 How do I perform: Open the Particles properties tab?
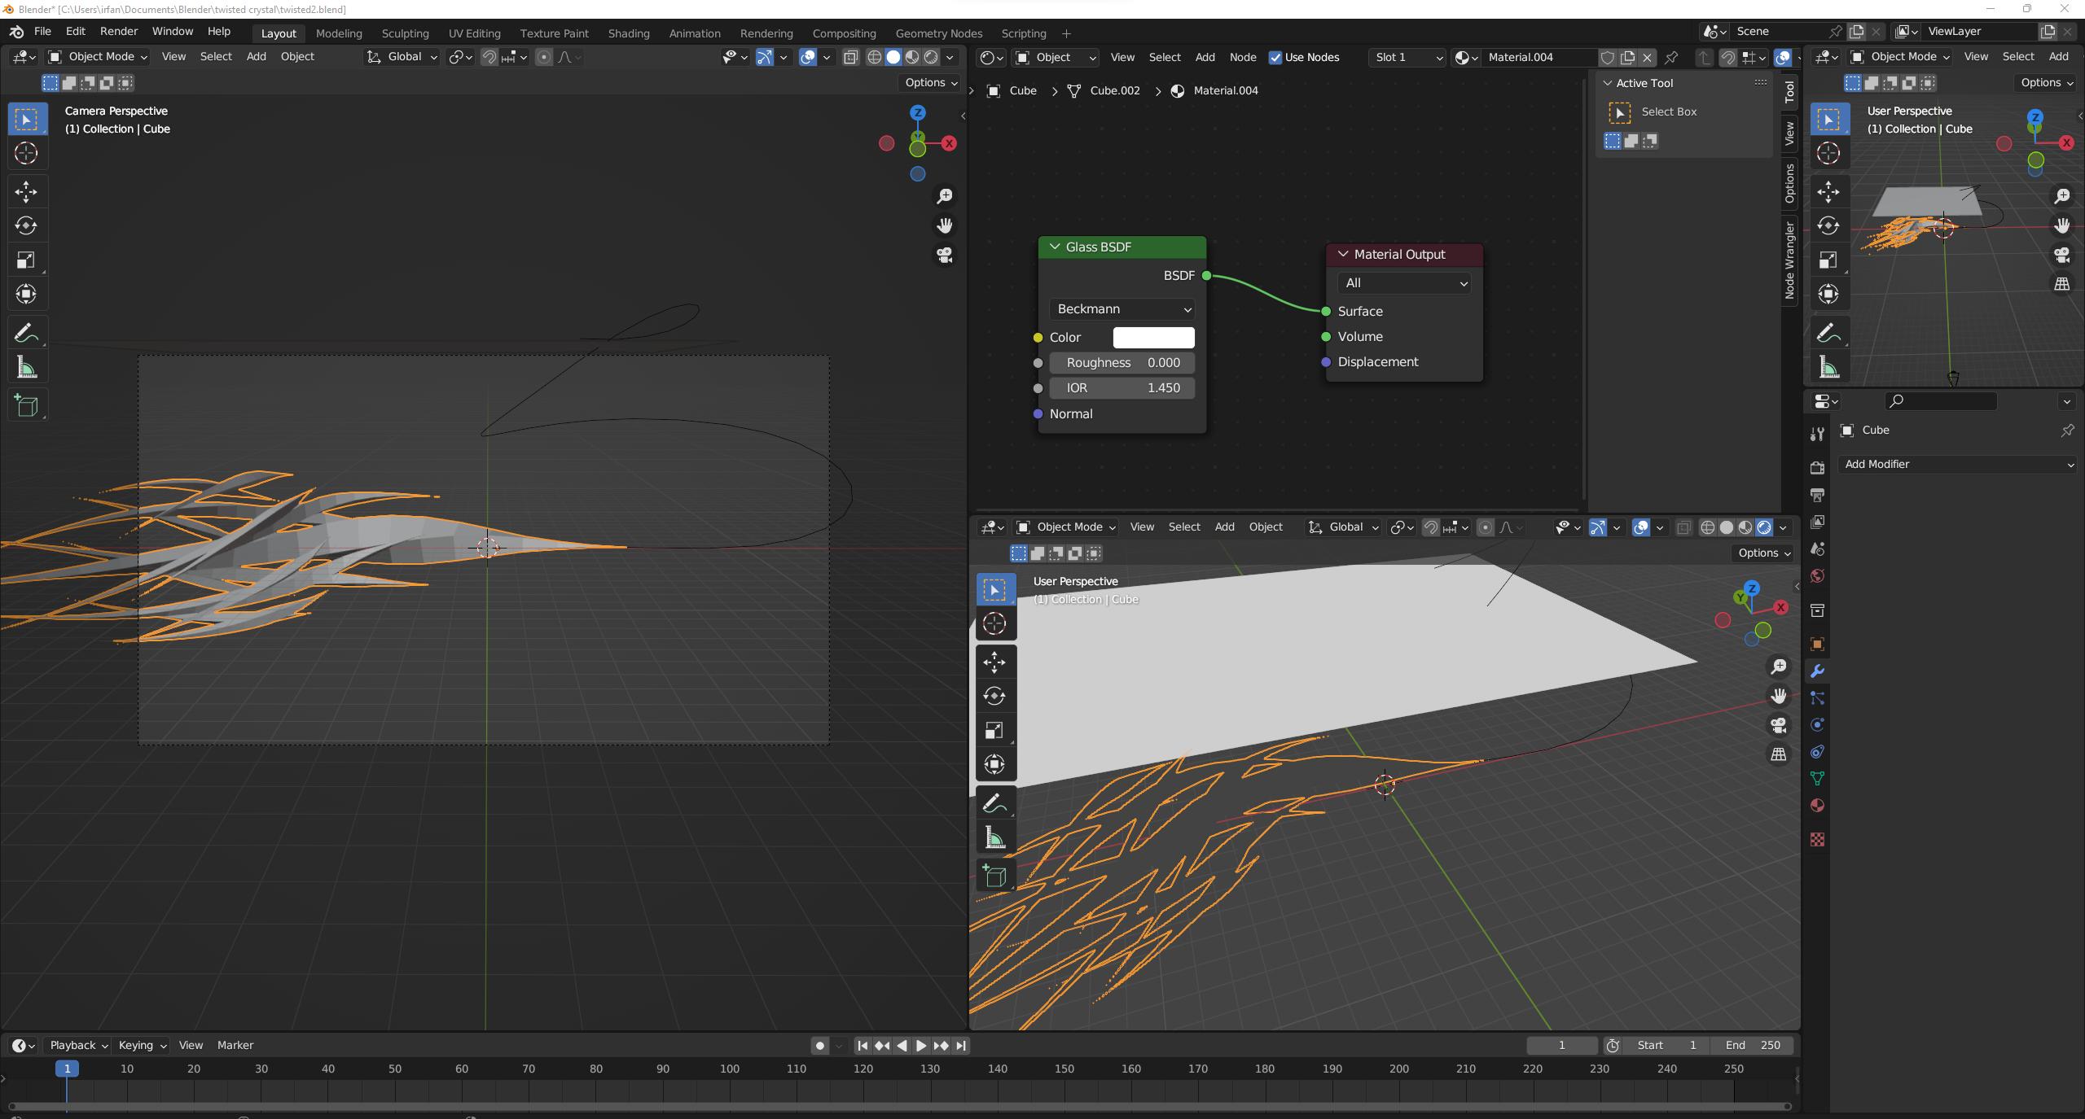click(1817, 698)
